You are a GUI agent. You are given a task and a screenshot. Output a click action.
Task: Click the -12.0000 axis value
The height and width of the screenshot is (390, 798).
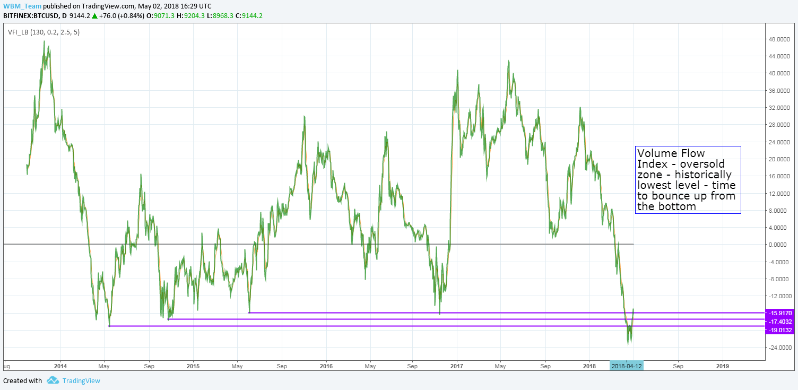pos(779,296)
